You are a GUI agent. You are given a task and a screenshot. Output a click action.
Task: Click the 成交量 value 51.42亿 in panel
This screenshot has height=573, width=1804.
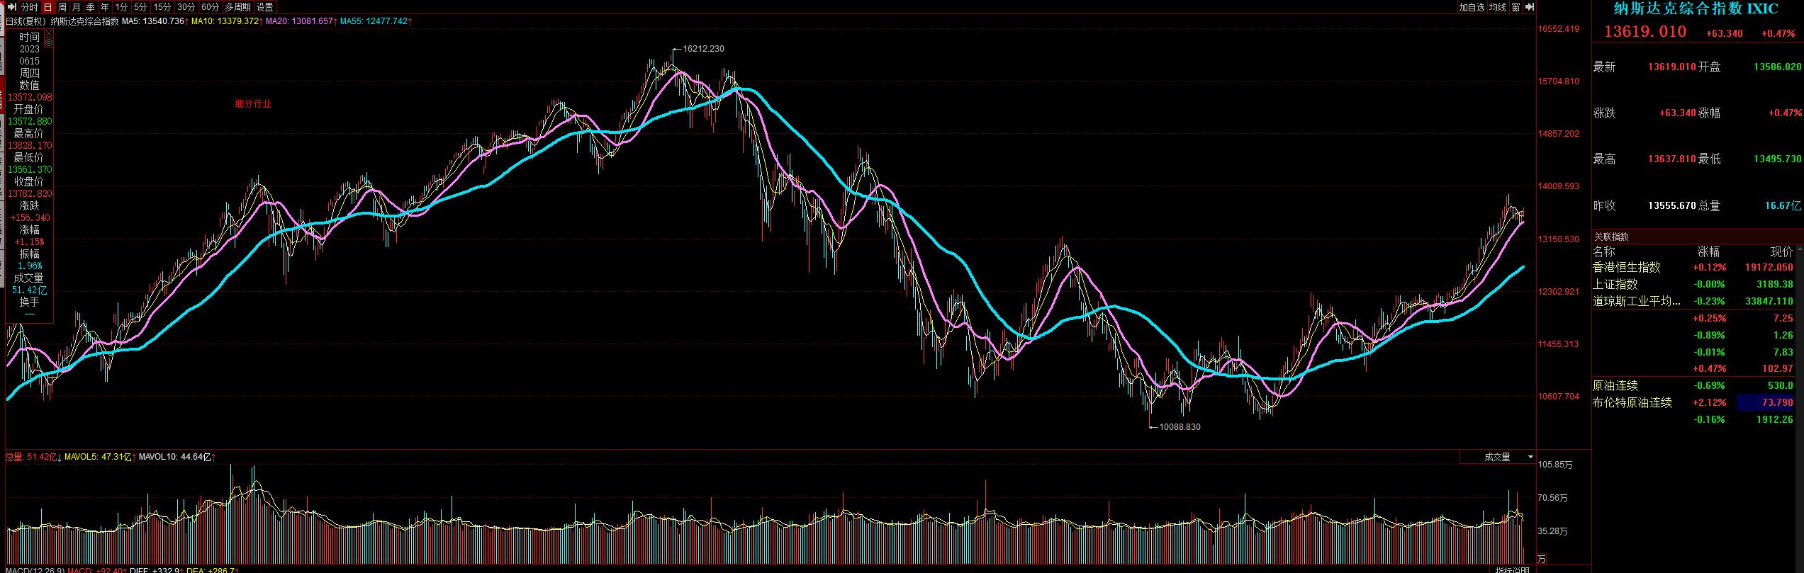click(x=30, y=290)
